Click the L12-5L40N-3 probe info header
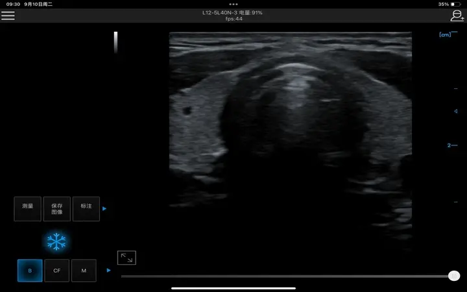The height and width of the screenshot is (292, 467). pos(233,12)
